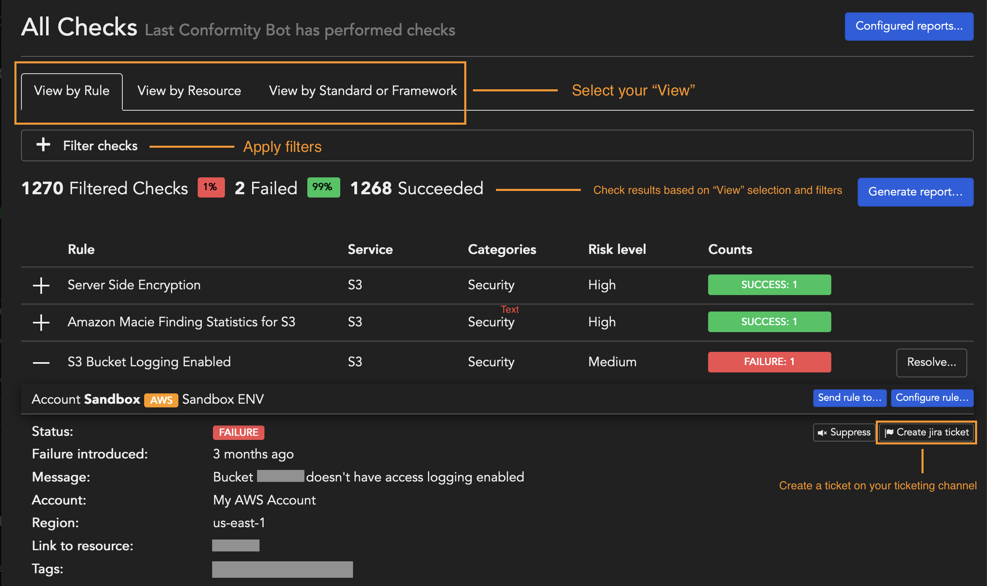Viewport: 987px width, 586px height.
Task: Click the SUCCESS: 1 bar for Server Side Encryption
Action: pyautogui.click(x=769, y=285)
